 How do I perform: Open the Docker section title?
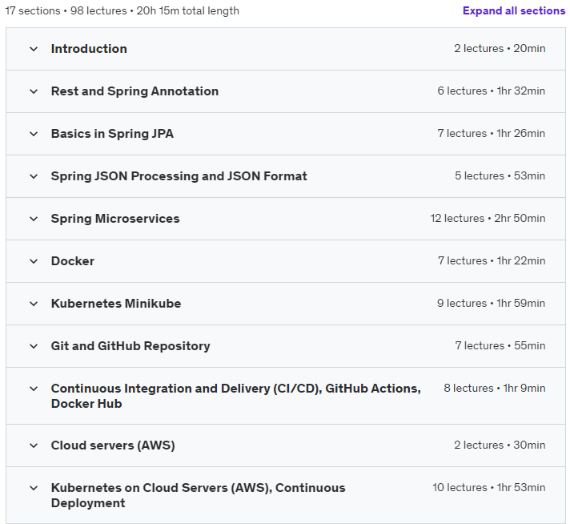click(73, 261)
